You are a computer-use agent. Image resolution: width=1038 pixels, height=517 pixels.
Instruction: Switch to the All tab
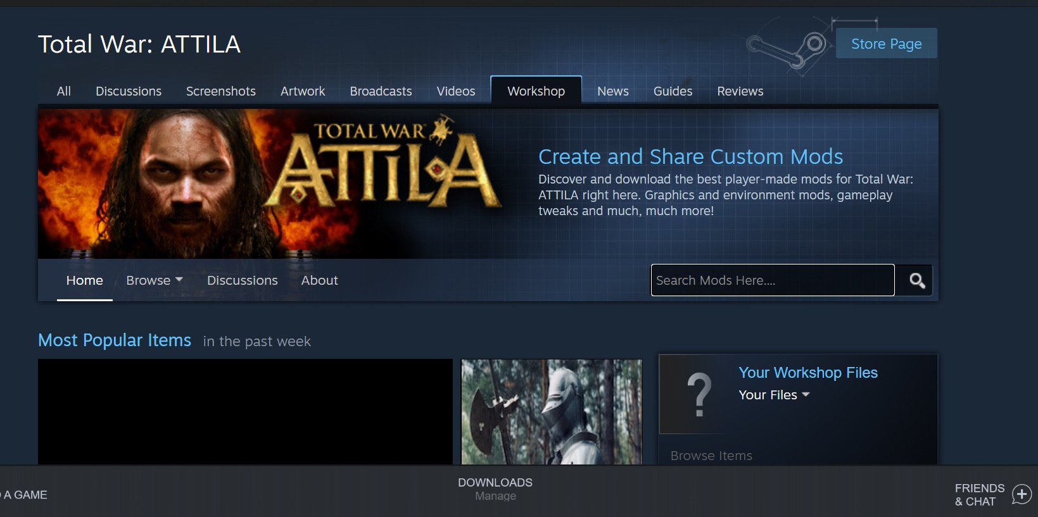point(63,91)
